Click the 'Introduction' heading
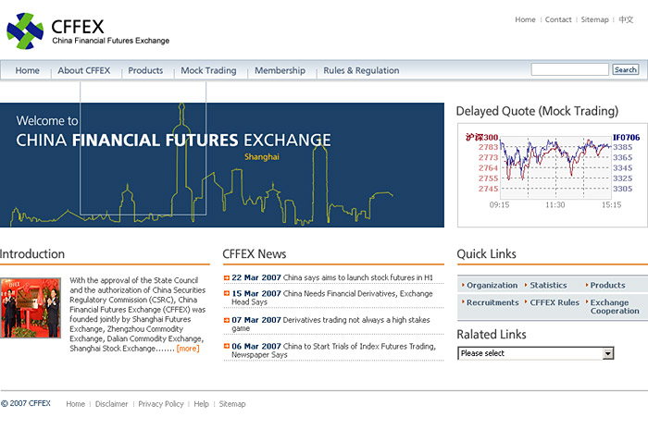Viewport: 648px width, 442px height. 32,253
